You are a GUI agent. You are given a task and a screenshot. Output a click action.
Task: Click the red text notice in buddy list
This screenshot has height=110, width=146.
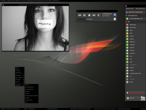[x=137, y=93]
